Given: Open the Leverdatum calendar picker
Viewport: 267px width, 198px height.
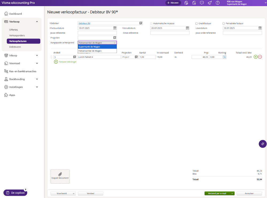Looking at the screenshot, I should [x=260, y=28].
